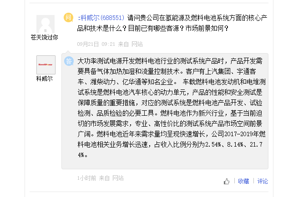293x197 pixels.
Task: Click the 网站 source link under the answer
Action: click(x=118, y=178)
